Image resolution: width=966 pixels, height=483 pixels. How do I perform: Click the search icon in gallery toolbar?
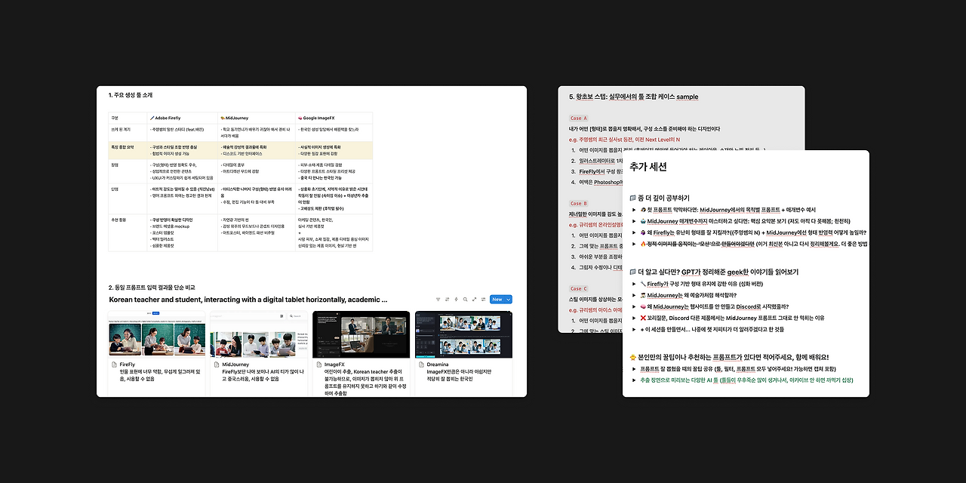click(466, 300)
